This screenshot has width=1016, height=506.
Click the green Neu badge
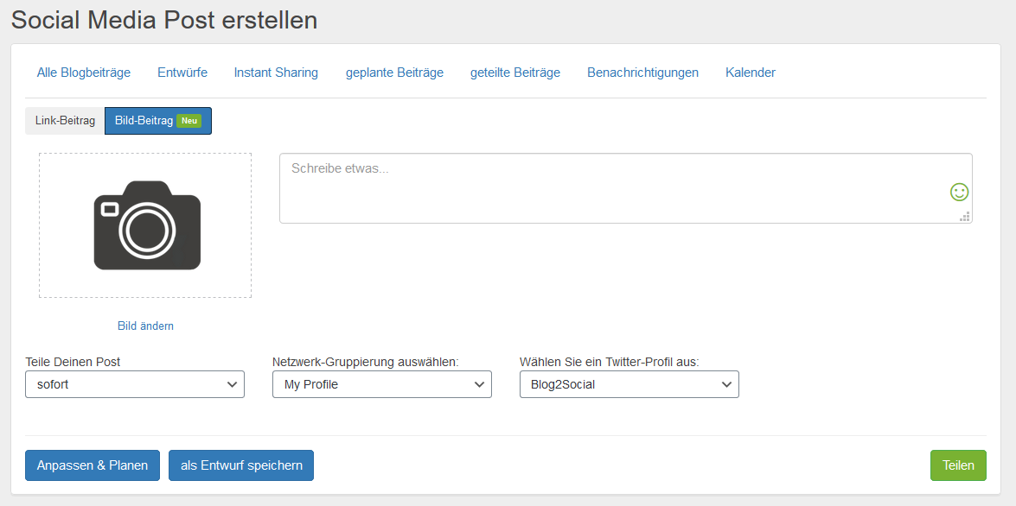[189, 121]
